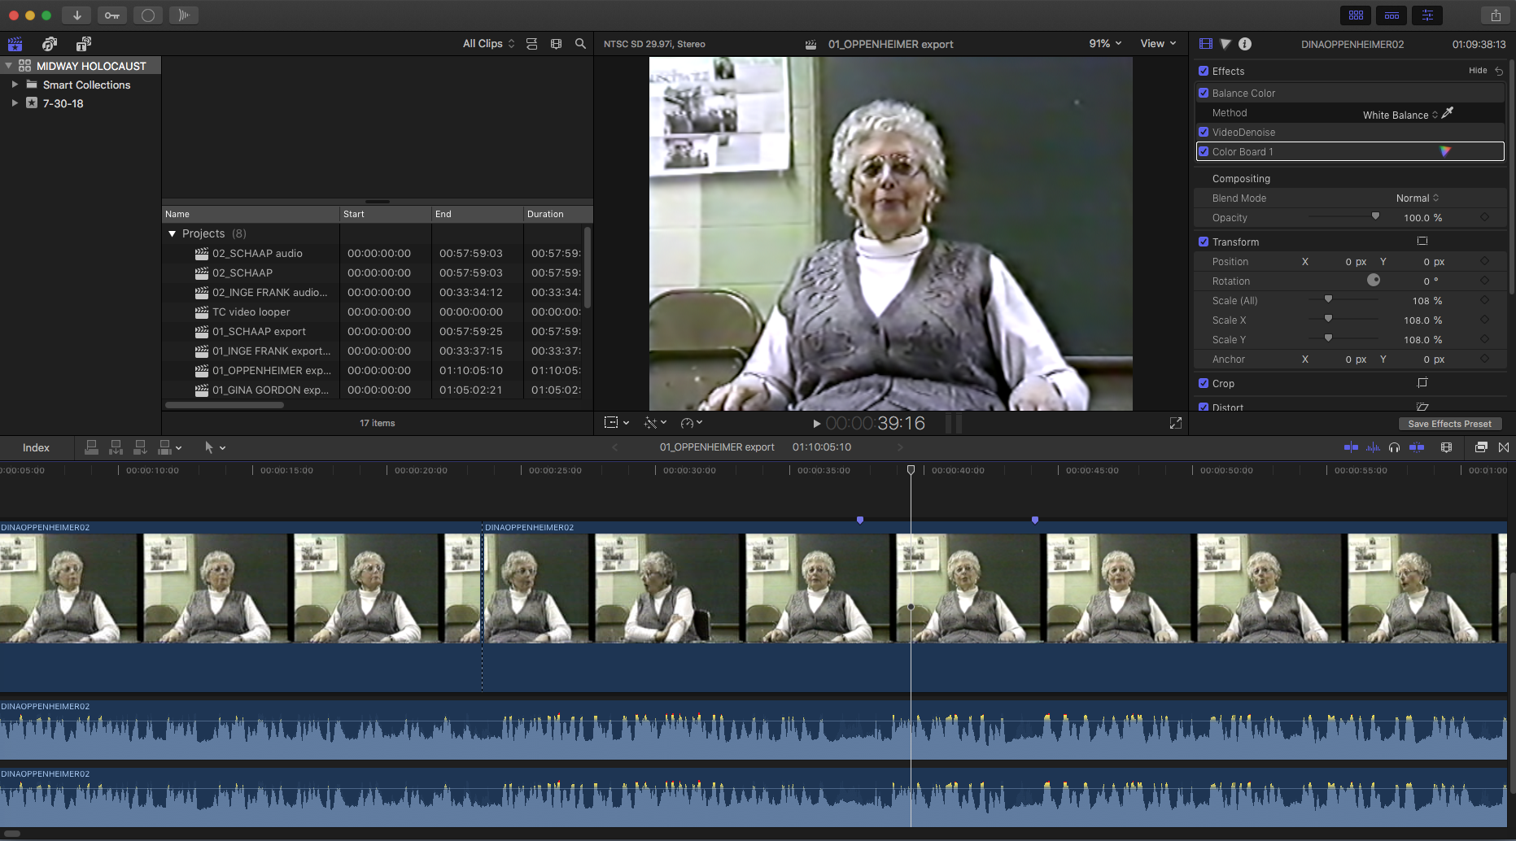The width and height of the screenshot is (1516, 841).
Task: Click Hide next to Effects
Action: [x=1478, y=71]
